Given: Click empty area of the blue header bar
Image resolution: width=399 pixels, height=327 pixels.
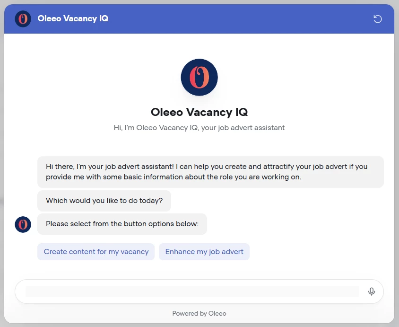Looking at the screenshot, I should click(236, 19).
